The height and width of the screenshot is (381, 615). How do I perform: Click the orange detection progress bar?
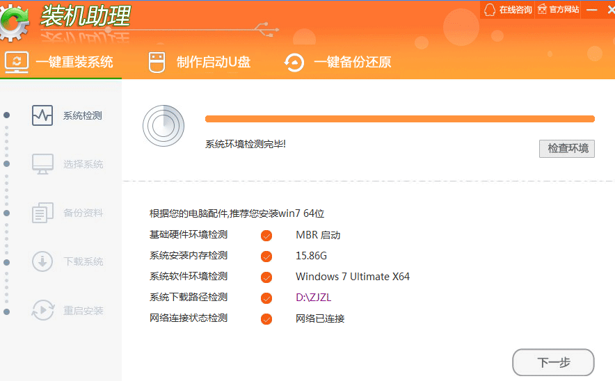pyautogui.click(x=399, y=119)
